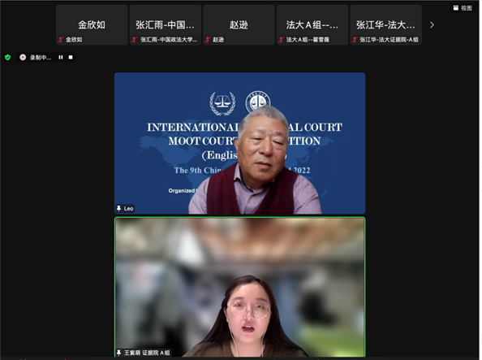Select participant tile 法大A组
Image resolution: width=482 pixels, height=360 pixels.
[x=312, y=25]
